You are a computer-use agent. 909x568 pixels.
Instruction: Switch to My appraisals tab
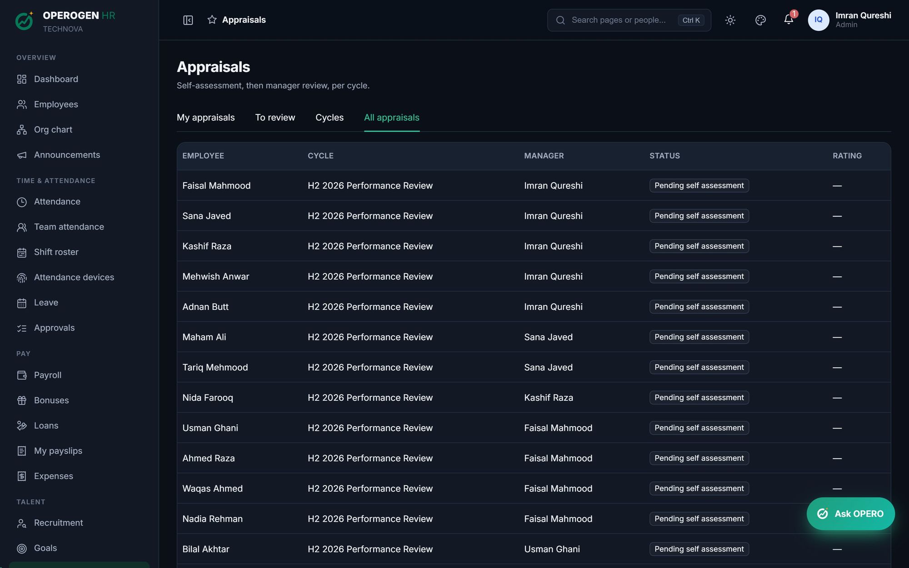(x=205, y=118)
